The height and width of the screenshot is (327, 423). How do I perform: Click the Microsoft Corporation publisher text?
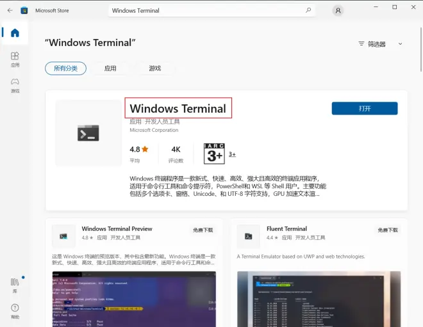click(154, 130)
